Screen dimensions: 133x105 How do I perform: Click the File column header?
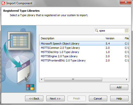click(x=126, y=38)
